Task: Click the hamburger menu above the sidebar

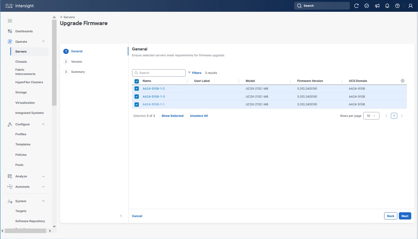Action: pyautogui.click(x=10, y=21)
